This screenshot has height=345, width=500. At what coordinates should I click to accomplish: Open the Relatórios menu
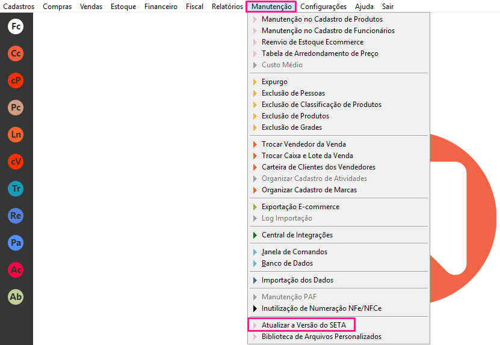(x=227, y=7)
